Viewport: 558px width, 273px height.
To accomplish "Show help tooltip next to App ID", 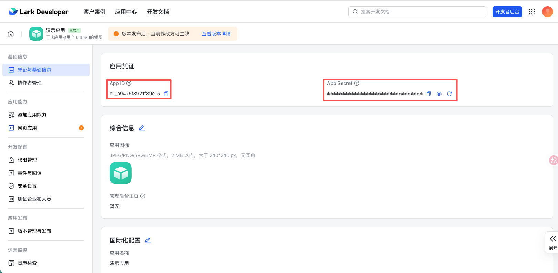I will tap(129, 83).
